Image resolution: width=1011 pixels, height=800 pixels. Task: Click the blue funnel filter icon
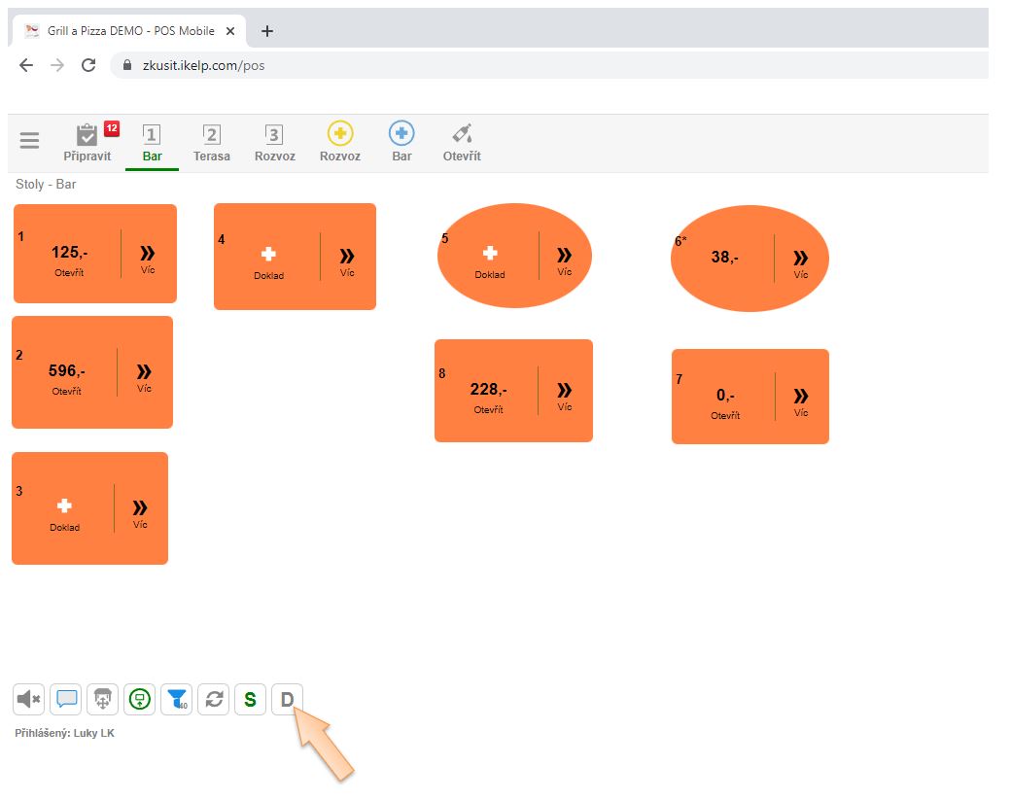click(176, 699)
